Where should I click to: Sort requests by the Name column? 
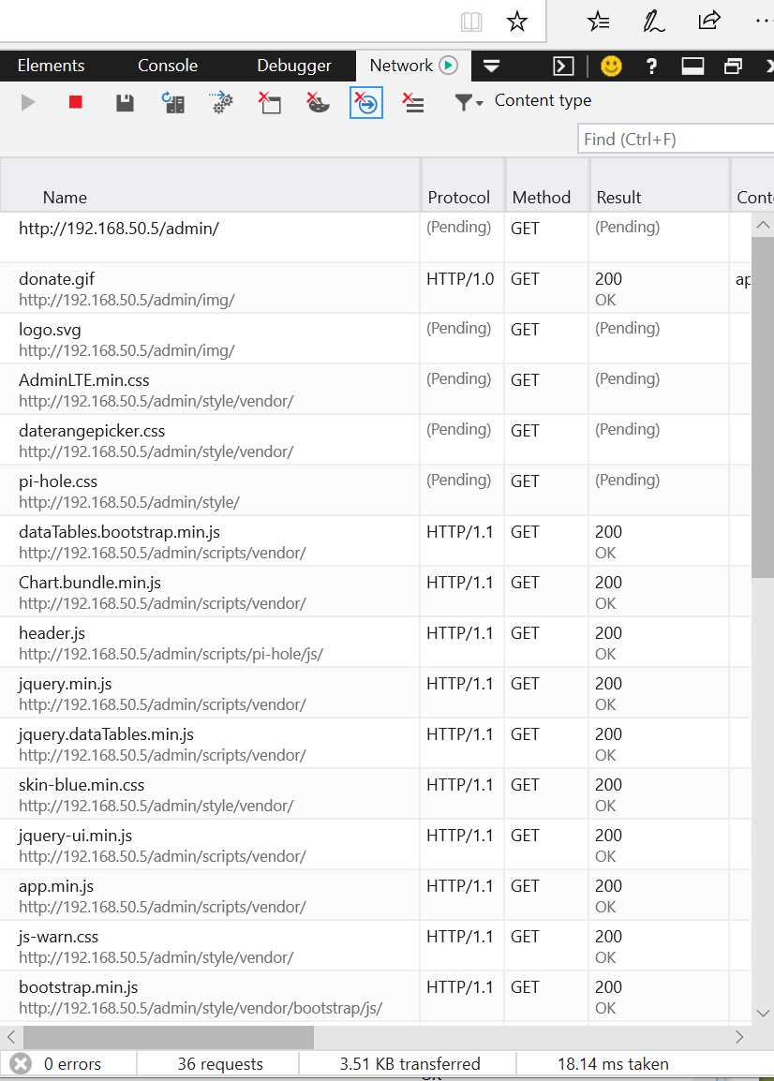coord(65,197)
